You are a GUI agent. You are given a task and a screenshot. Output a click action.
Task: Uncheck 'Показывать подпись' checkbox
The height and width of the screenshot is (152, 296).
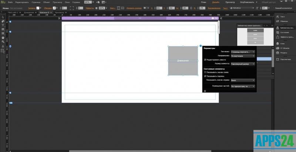(x=205, y=76)
